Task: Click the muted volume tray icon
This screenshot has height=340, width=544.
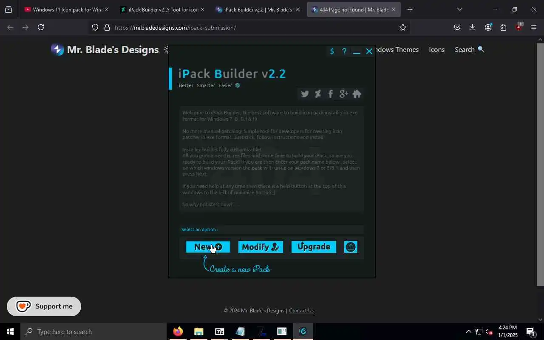Action: coord(489,331)
